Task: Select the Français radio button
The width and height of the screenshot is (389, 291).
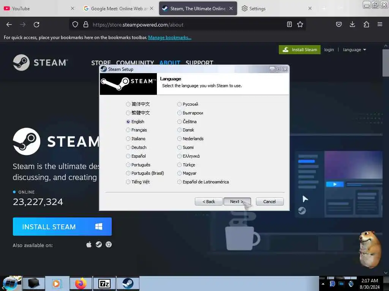Action: (x=128, y=130)
